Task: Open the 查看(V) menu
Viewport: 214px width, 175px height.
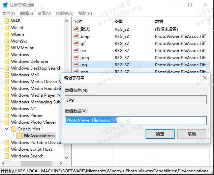Action: (44, 14)
